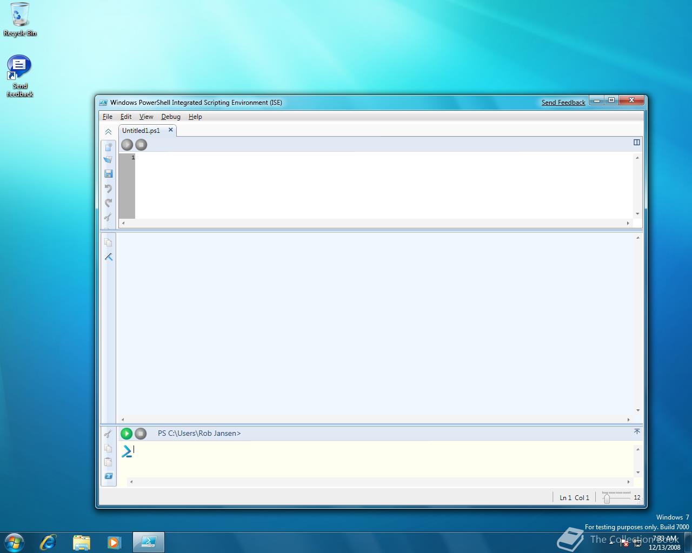Click the Copy icon beside the command pane

pyautogui.click(x=108, y=448)
